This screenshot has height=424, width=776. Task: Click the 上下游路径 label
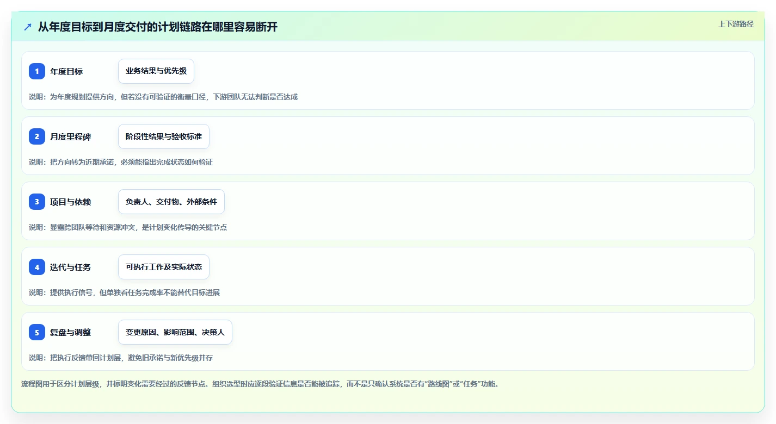coord(736,24)
